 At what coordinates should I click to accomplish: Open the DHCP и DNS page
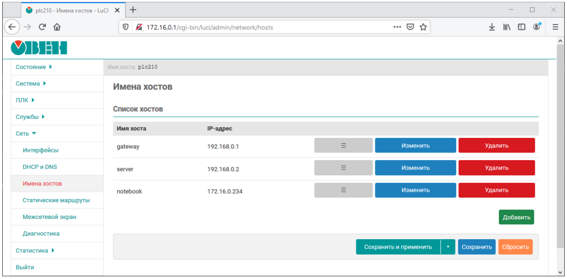40,167
